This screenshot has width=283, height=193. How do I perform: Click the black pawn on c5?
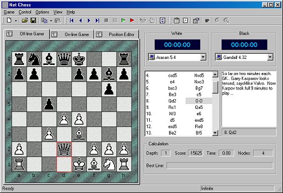pos(49,104)
